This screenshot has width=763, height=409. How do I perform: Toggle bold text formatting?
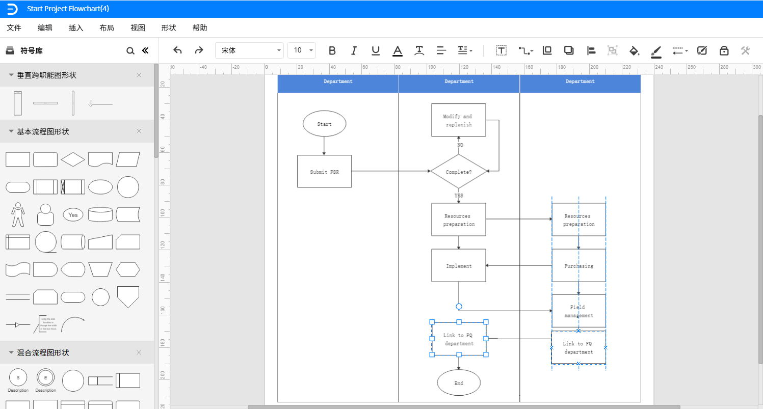(x=332, y=50)
